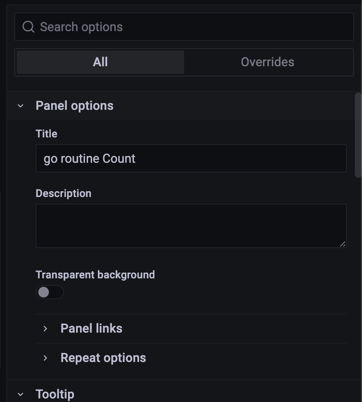Open the Overrides tab
The image size is (362, 402).
pyautogui.click(x=267, y=62)
